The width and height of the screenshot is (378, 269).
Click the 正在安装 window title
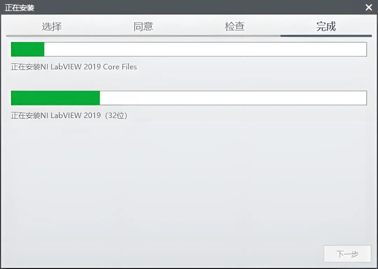(x=20, y=8)
